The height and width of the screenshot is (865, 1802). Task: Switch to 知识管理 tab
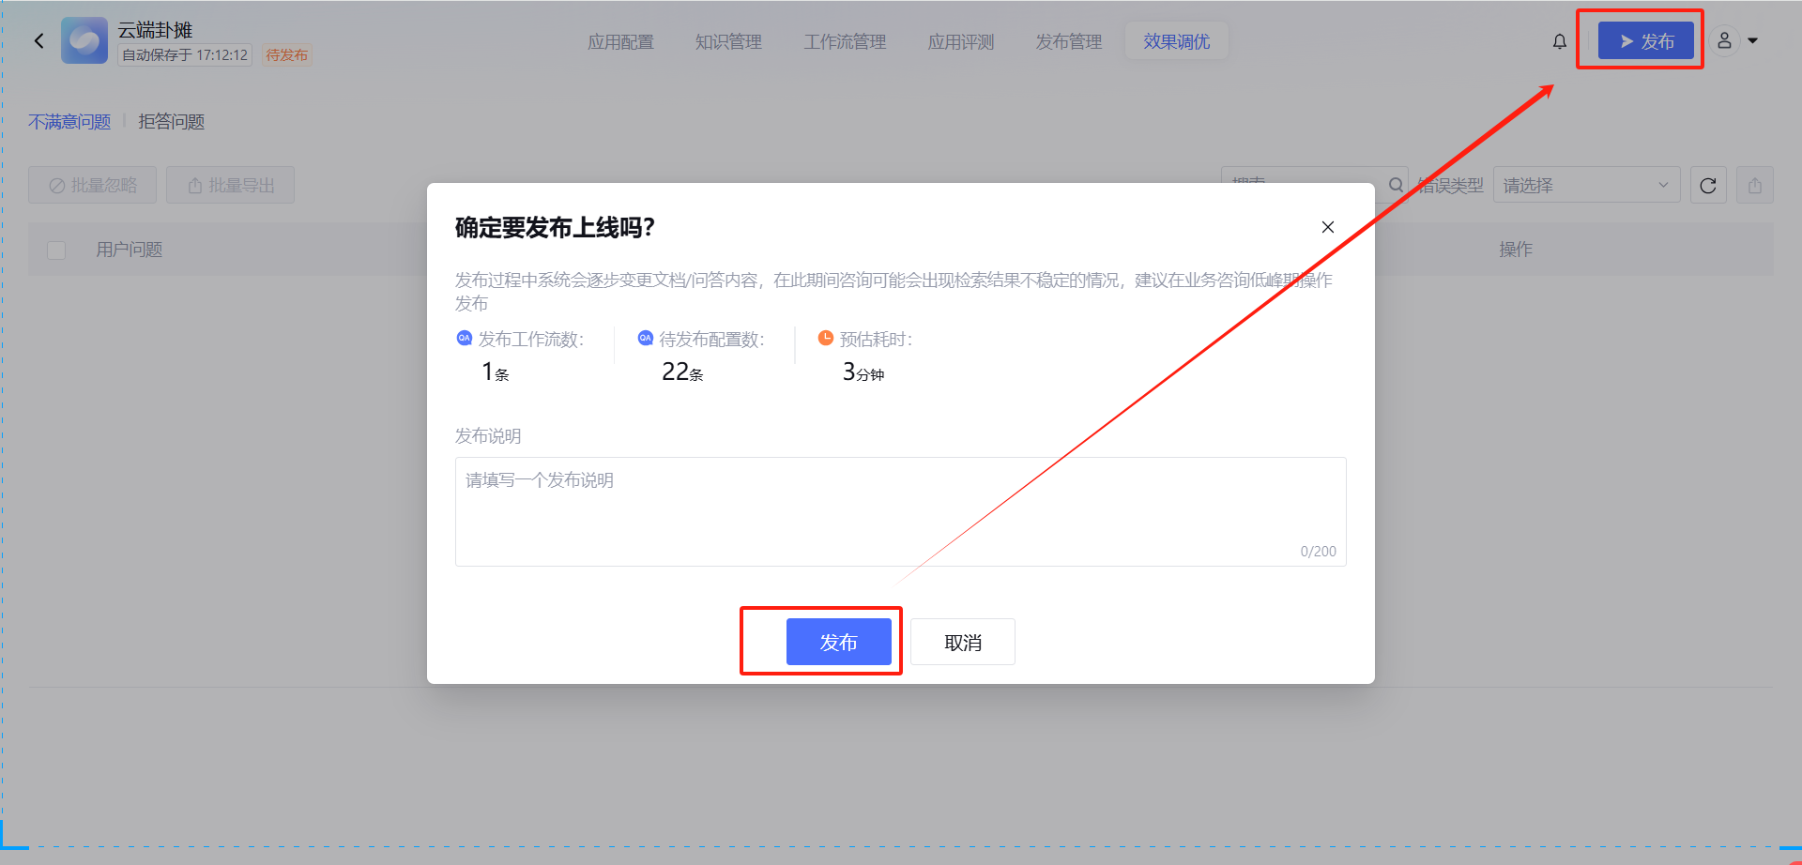[728, 41]
